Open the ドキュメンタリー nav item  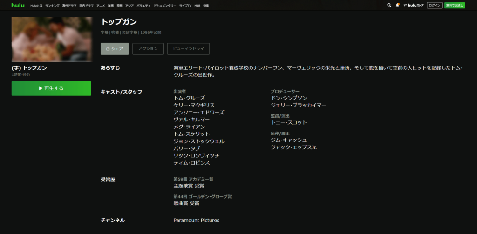point(165,6)
